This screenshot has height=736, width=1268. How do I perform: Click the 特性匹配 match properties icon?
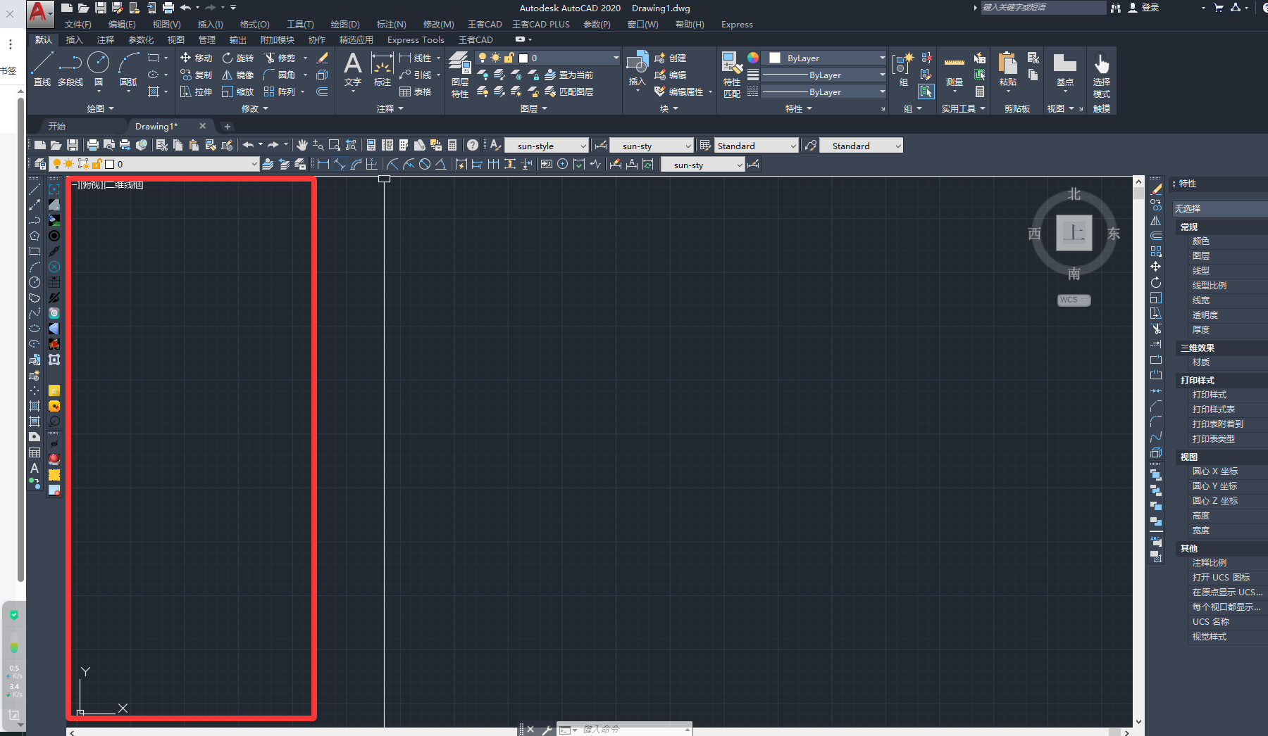pyautogui.click(x=732, y=74)
